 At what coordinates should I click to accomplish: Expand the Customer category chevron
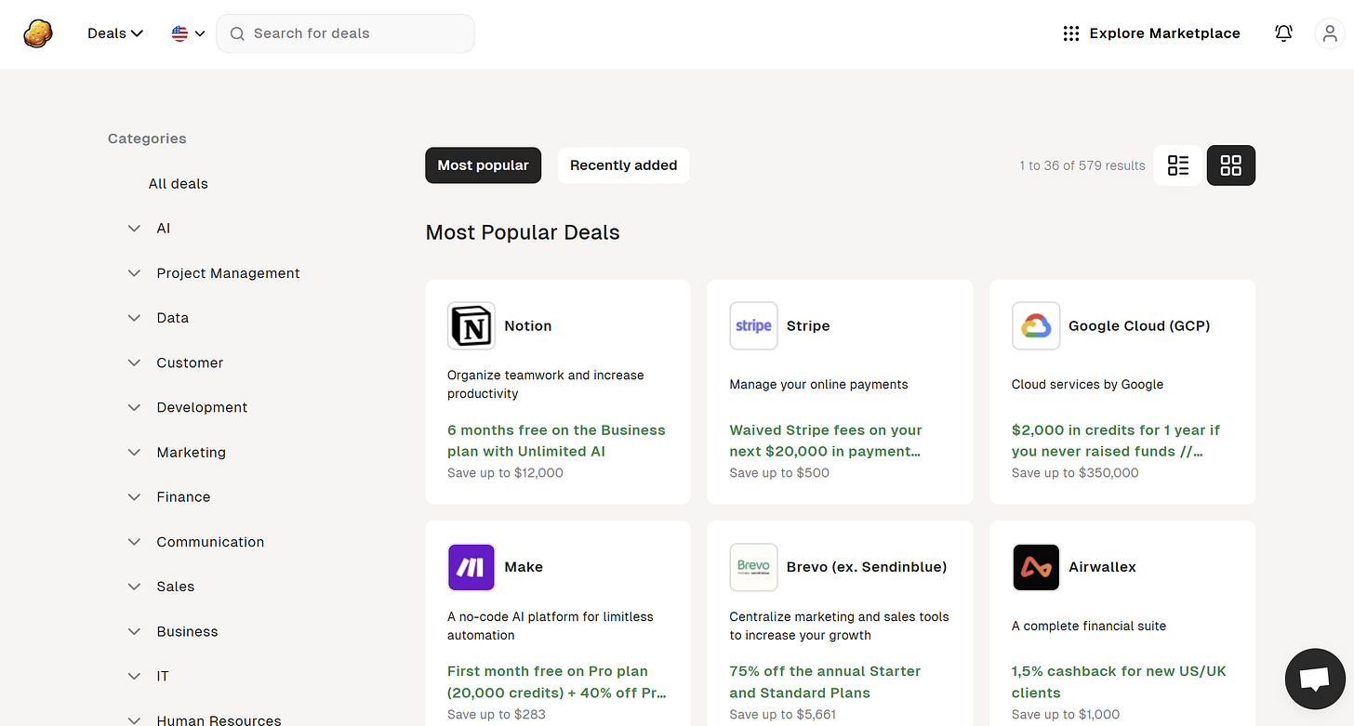click(x=134, y=363)
